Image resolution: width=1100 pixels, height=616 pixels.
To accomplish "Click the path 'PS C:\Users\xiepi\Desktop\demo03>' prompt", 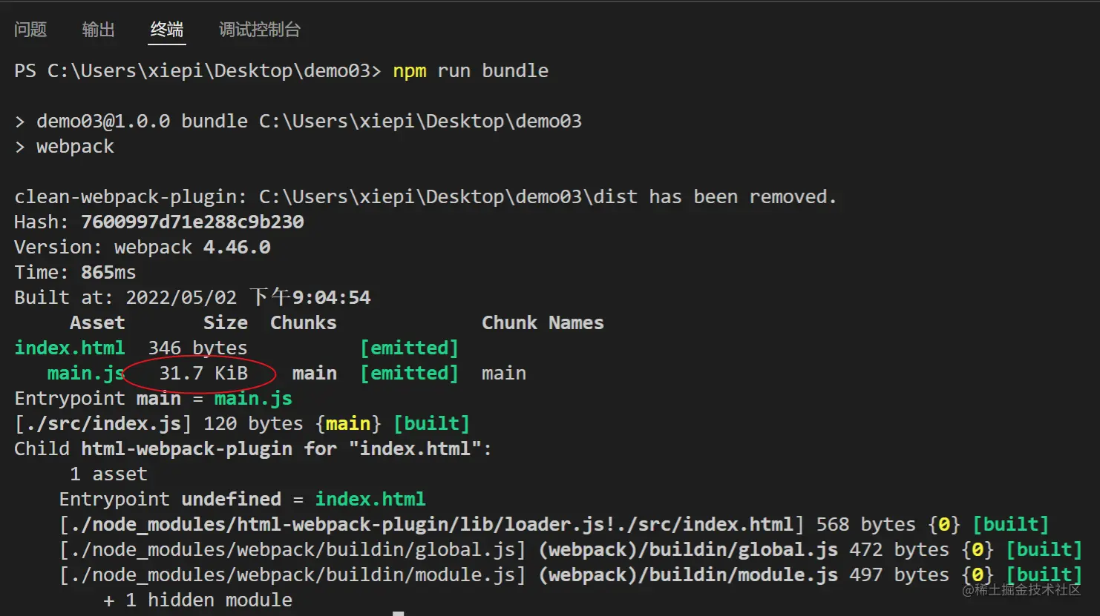I will (197, 71).
